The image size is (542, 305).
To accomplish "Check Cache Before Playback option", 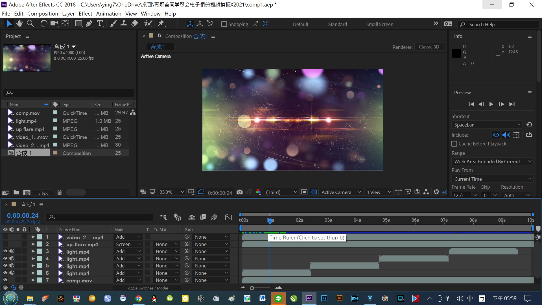I will (x=454, y=144).
